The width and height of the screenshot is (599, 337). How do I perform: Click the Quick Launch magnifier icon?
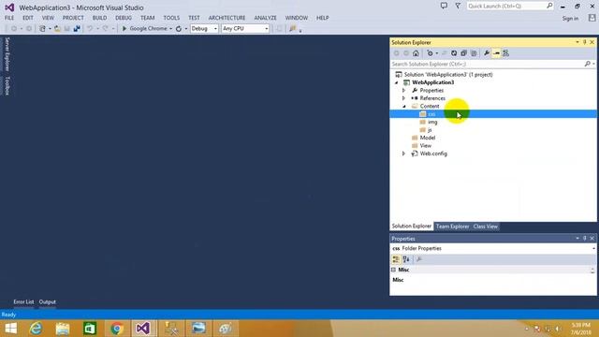click(x=549, y=6)
